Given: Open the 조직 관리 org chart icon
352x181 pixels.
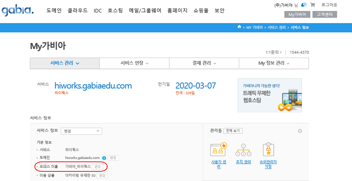Looking at the screenshot, I should click(243, 150).
